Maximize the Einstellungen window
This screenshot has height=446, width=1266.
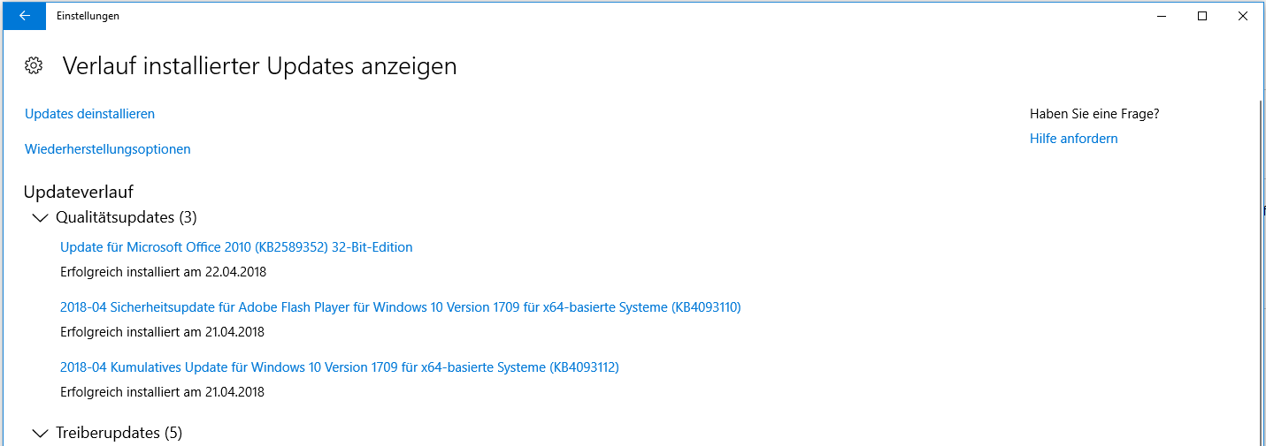pyautogui.click(x=1202, y=16)
